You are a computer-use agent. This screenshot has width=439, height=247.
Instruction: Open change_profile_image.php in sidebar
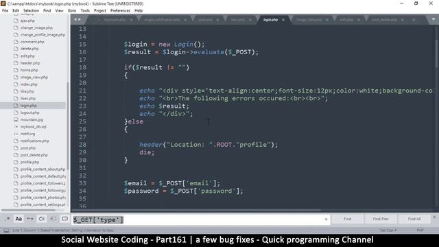(x=43, y=35)
